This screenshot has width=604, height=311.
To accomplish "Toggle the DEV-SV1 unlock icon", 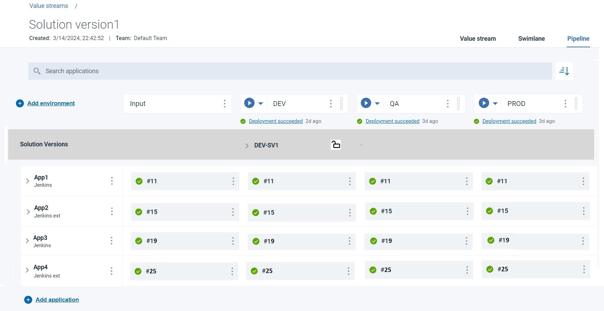I will (336, 145).
